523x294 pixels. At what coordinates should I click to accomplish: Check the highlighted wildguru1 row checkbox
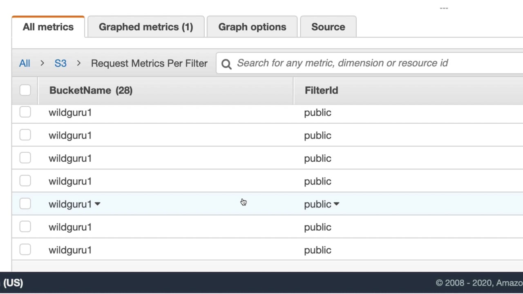point(25,204)
